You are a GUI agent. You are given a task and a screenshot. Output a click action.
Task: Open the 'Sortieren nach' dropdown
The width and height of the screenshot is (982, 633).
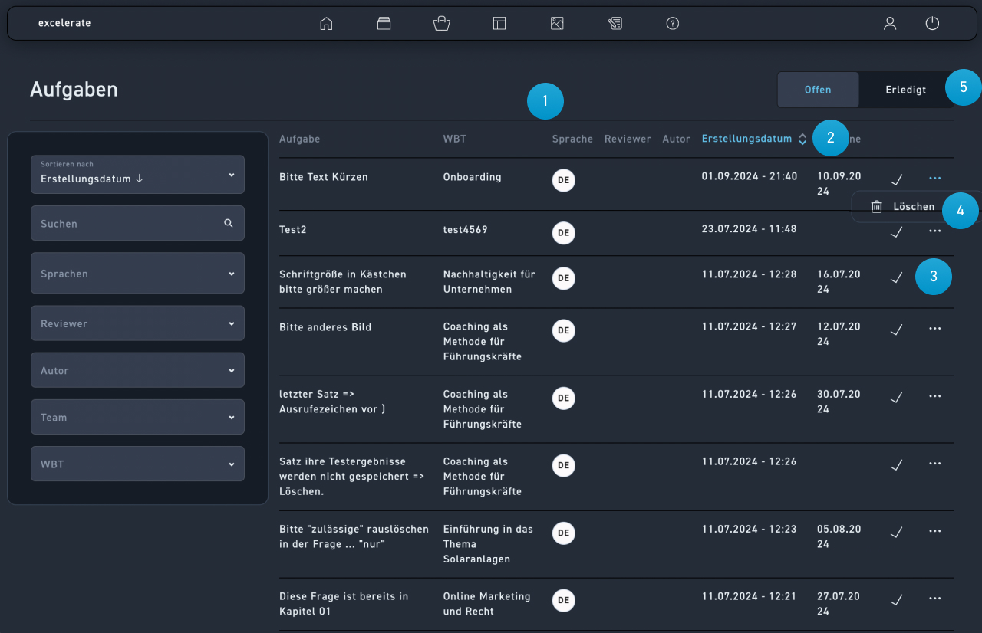coord(137,175)
